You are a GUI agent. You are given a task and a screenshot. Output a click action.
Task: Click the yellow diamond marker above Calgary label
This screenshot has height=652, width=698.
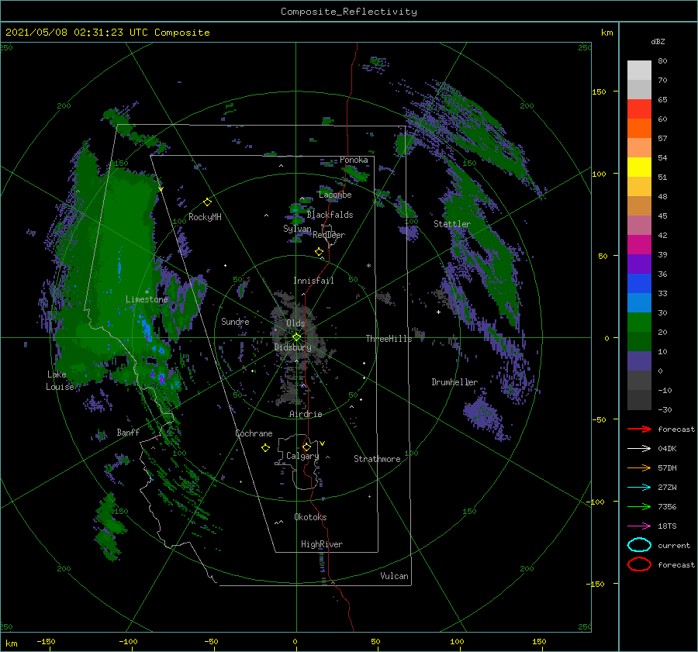[x=306, y=447]
